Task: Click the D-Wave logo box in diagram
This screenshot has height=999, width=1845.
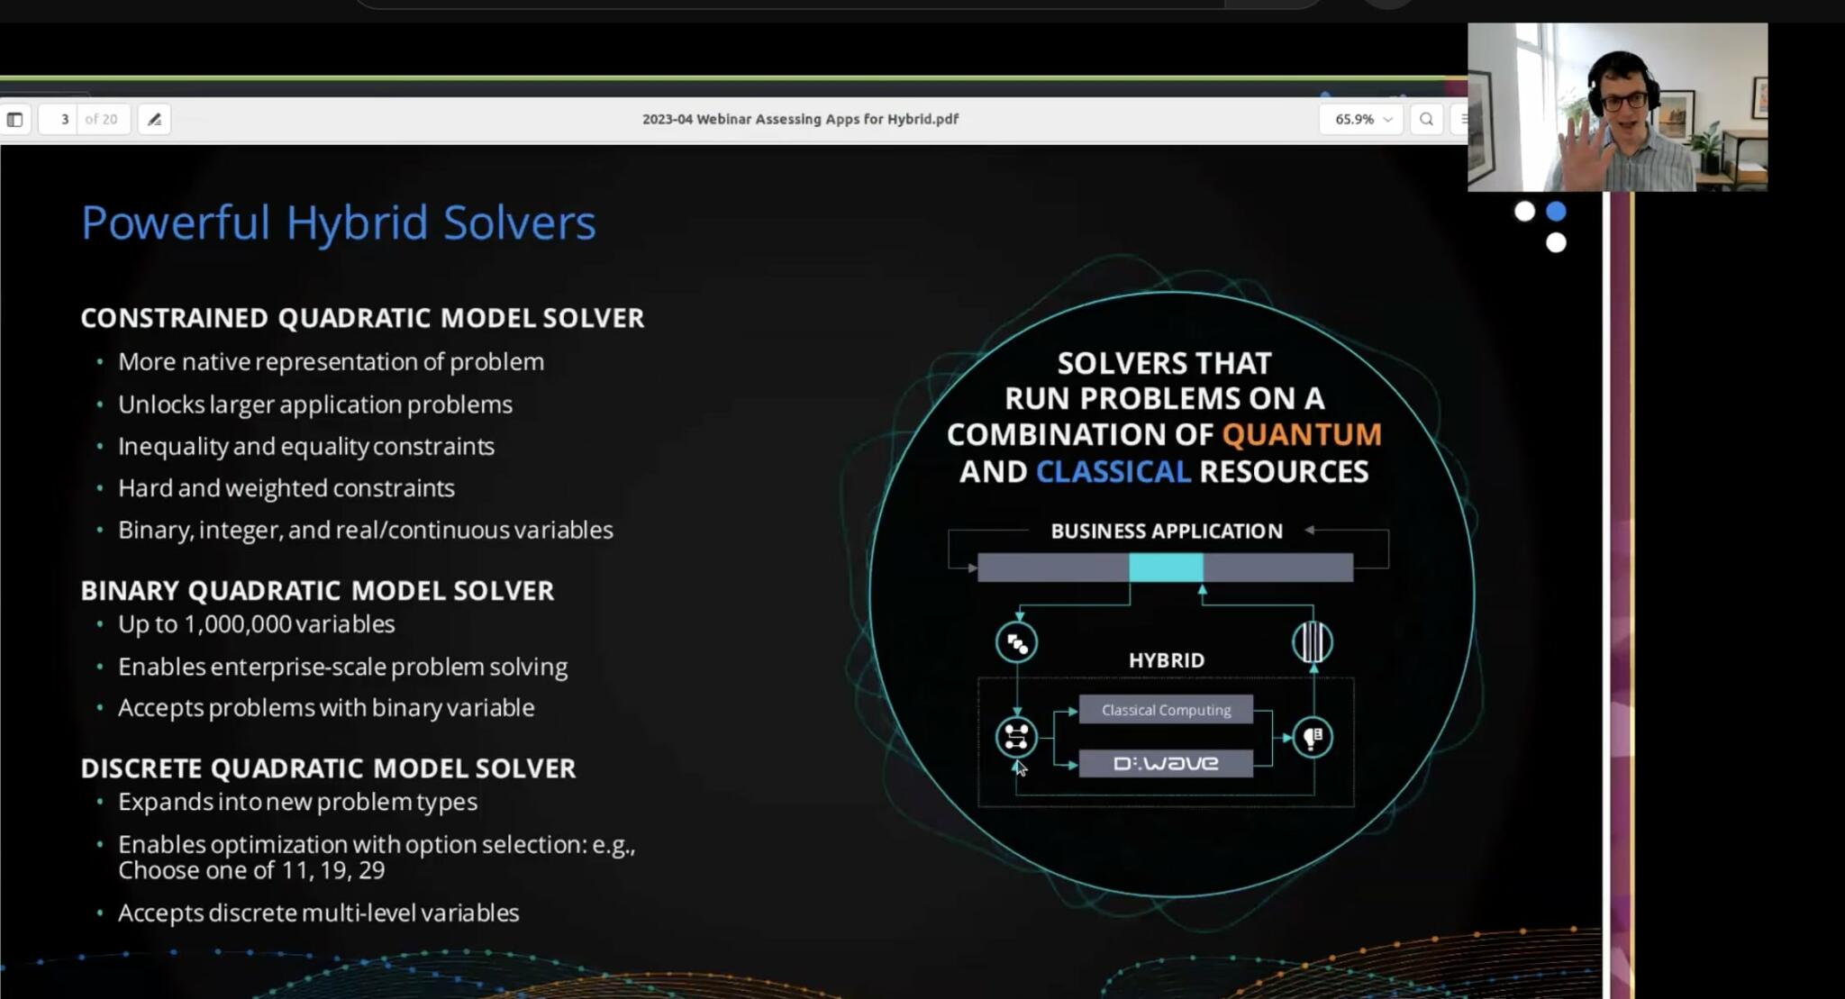Action: click(x=1166, y=764)
